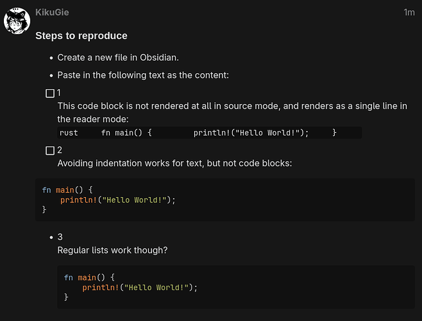This screenshot has height=321, width=422.
Task: Click the 'Regular lists work though?' text
Action: [x=112, y=250]
